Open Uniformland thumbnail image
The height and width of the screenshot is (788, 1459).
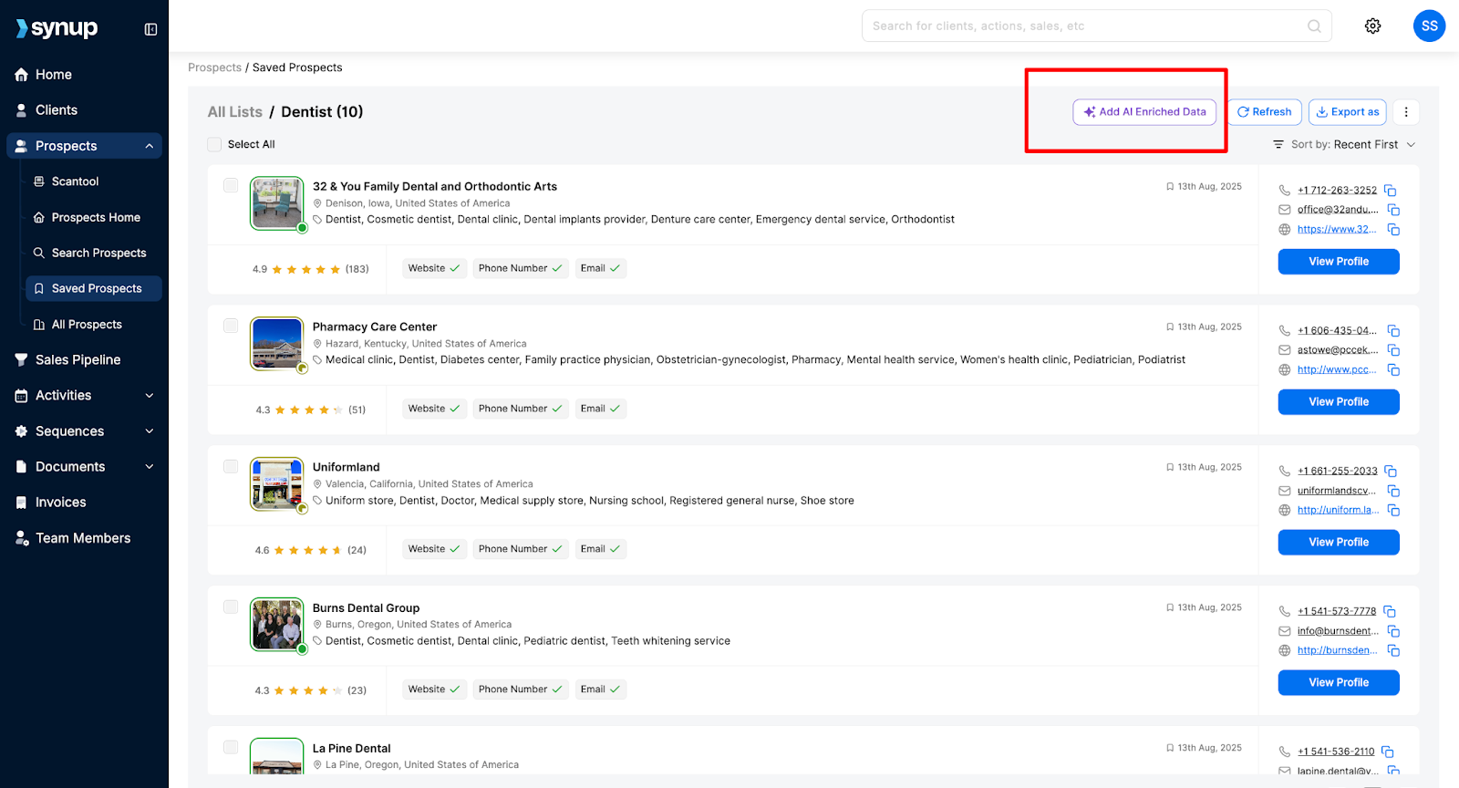[277, 483]
